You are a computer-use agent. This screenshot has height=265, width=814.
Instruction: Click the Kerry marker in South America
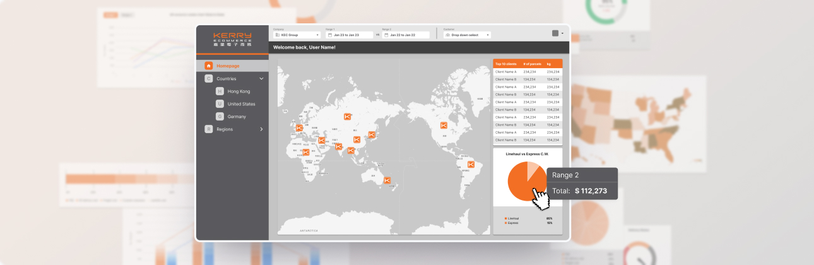tap(471, 164)
